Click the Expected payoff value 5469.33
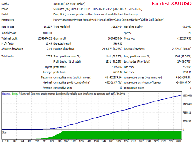 (x=118, y=43)
